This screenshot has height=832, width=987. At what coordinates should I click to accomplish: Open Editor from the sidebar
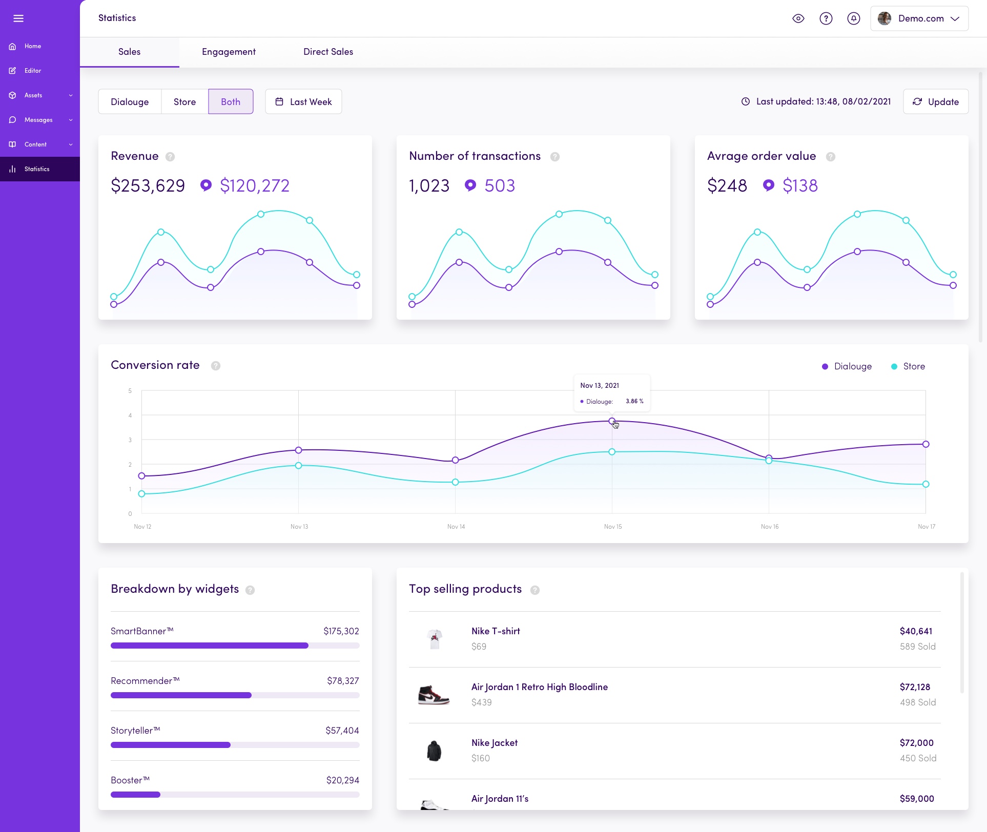[32, 71]
